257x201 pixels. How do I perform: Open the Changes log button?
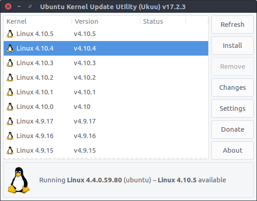point(232,88)
